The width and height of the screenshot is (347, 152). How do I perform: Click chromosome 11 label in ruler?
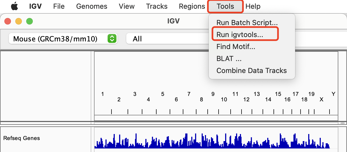click(x=235, y=94)
